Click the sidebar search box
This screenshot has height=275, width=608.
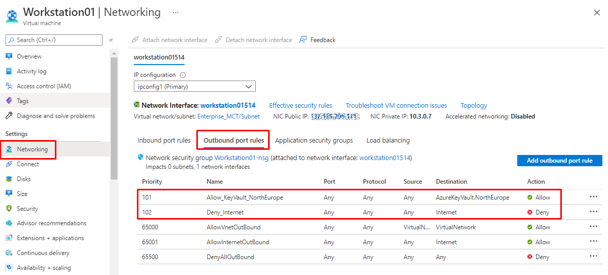click(x=54, y=40)
